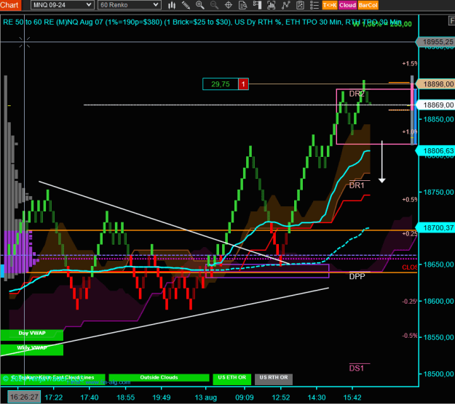Click the 18550,00 price axis label
The width and height of the screenshot is (455, 404).
pyautogui.click(x=438, y=337)
